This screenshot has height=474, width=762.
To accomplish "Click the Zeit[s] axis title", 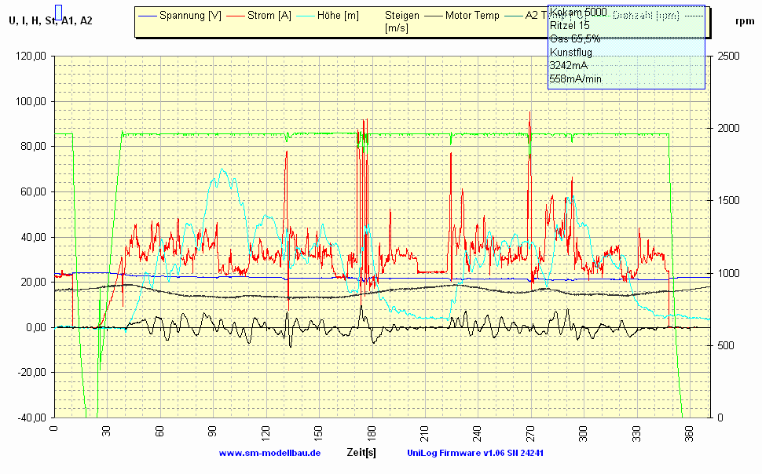I will pos(361,453).
